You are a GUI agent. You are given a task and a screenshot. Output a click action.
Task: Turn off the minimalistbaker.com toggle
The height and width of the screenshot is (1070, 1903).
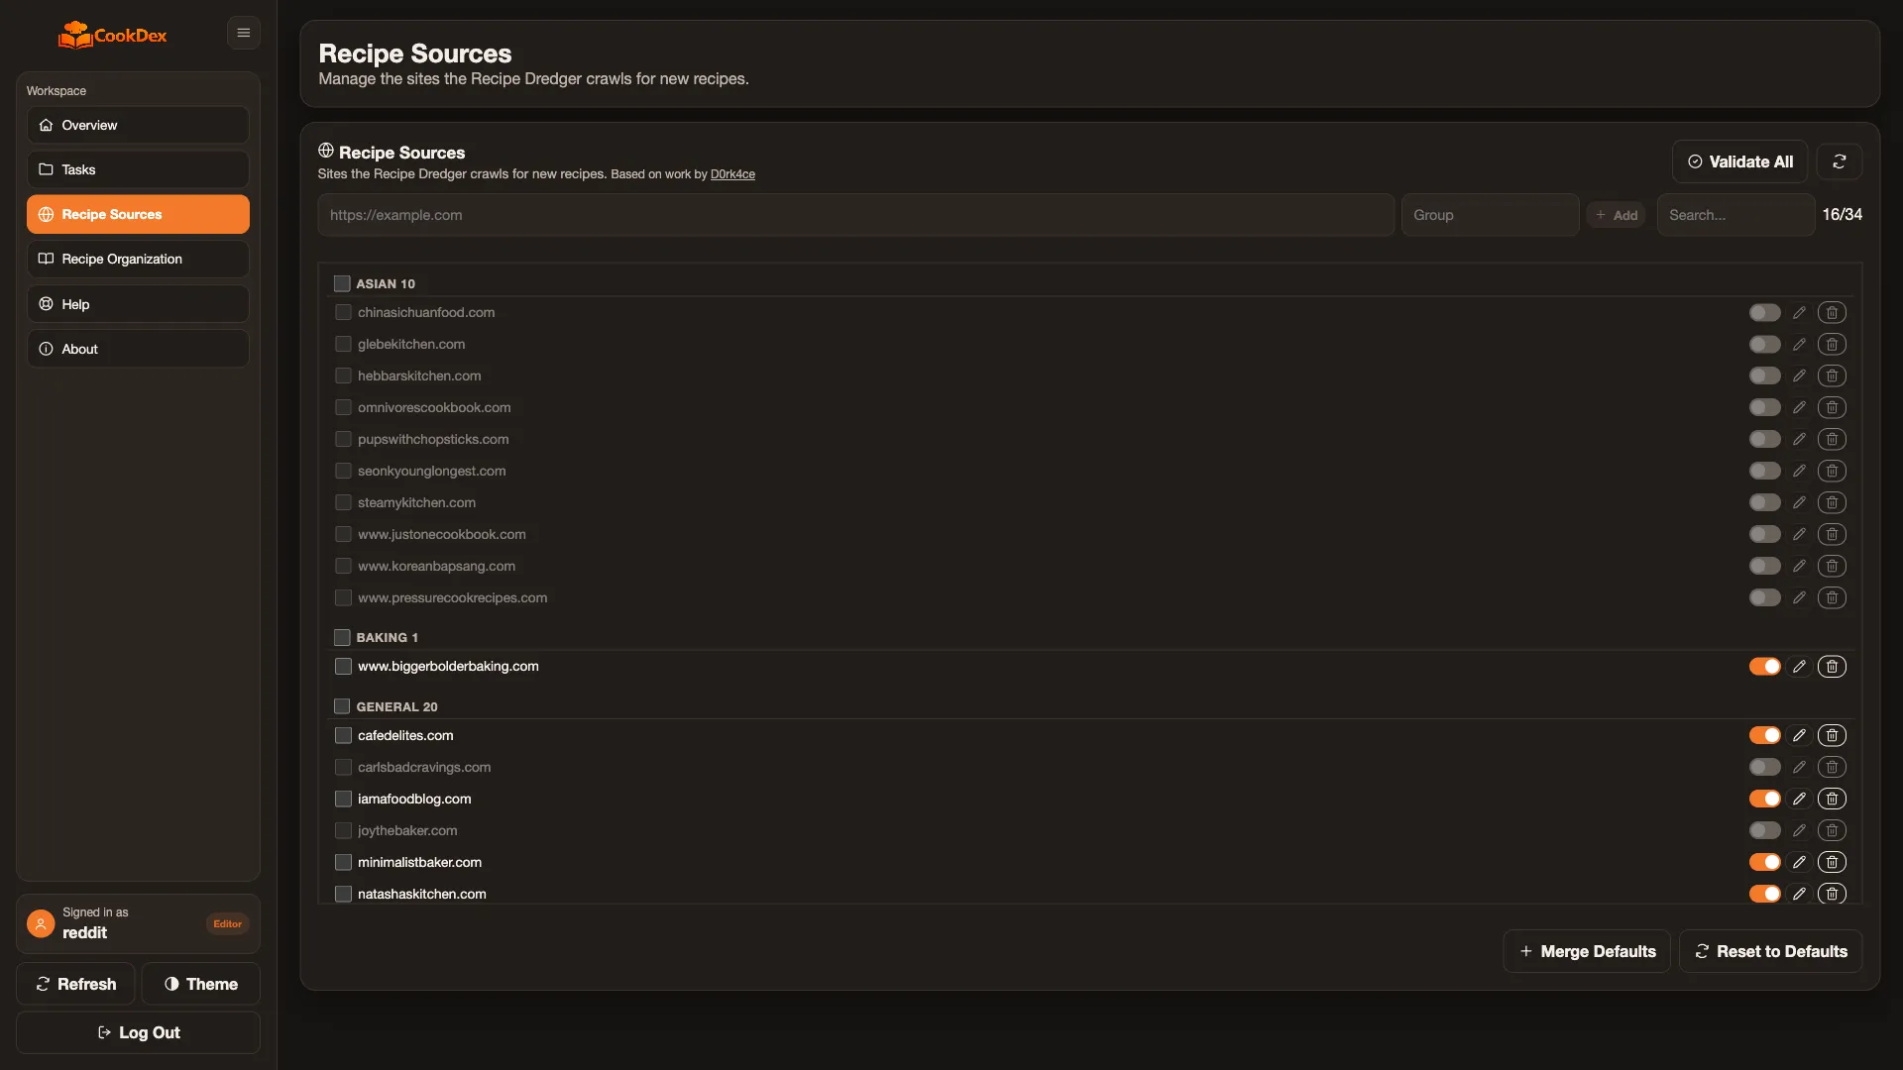pos(1764,863)
